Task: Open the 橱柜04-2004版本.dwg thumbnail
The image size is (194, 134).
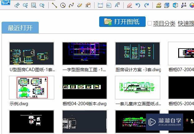Action: point(85,88)
